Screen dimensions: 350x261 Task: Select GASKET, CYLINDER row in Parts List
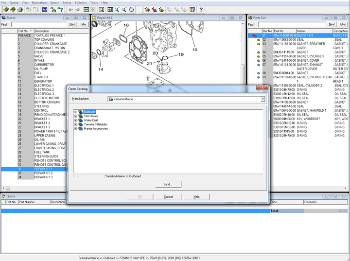tap(298, 56)
